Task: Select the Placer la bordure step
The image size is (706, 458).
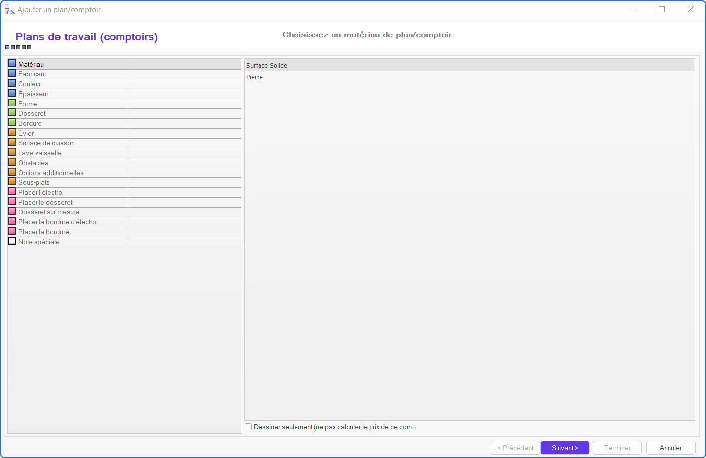Action: click(x=125, y=232)
